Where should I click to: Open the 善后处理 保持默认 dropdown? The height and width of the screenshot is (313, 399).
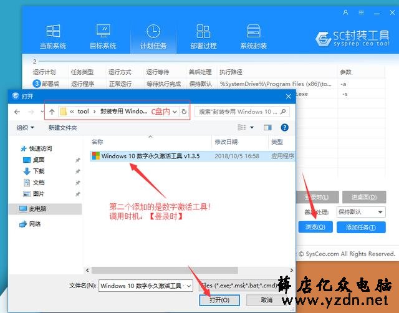361,212
